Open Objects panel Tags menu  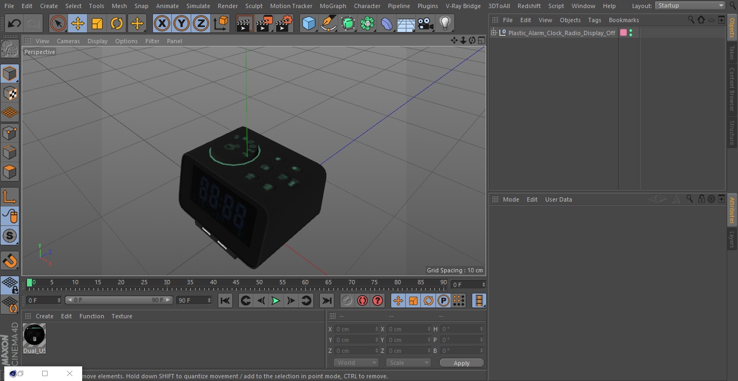(x=594, y=20)
